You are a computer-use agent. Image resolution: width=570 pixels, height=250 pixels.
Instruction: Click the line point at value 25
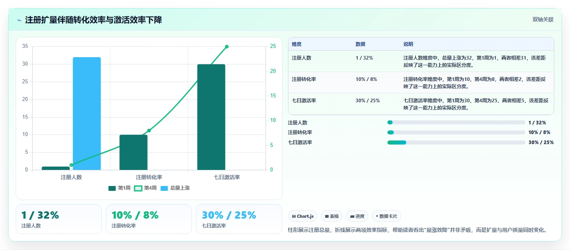pos(227,47)
